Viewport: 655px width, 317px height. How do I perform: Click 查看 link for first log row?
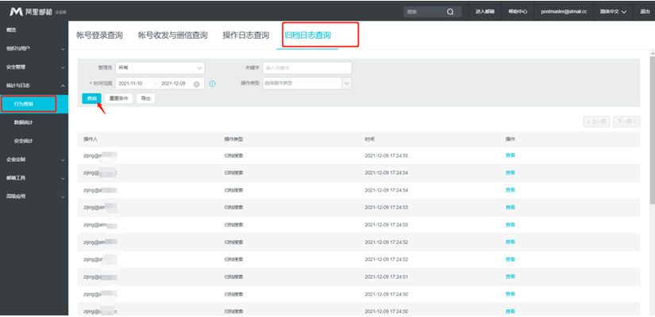click(511, 155)
